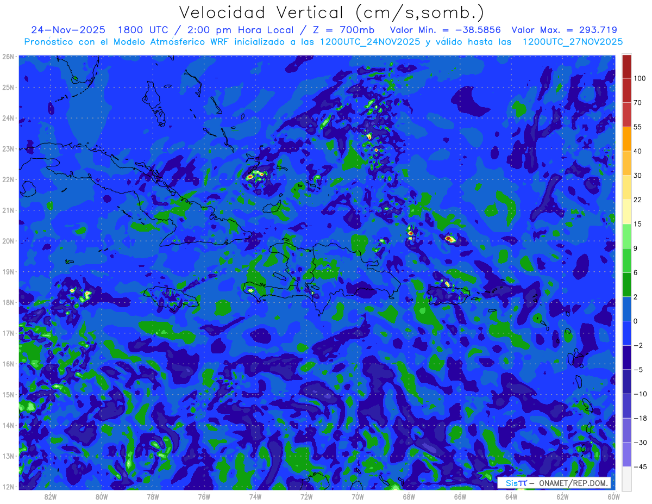Click the "64W" longitude label
This screenshot has width=652, height=504.
[x=511, y=497]
